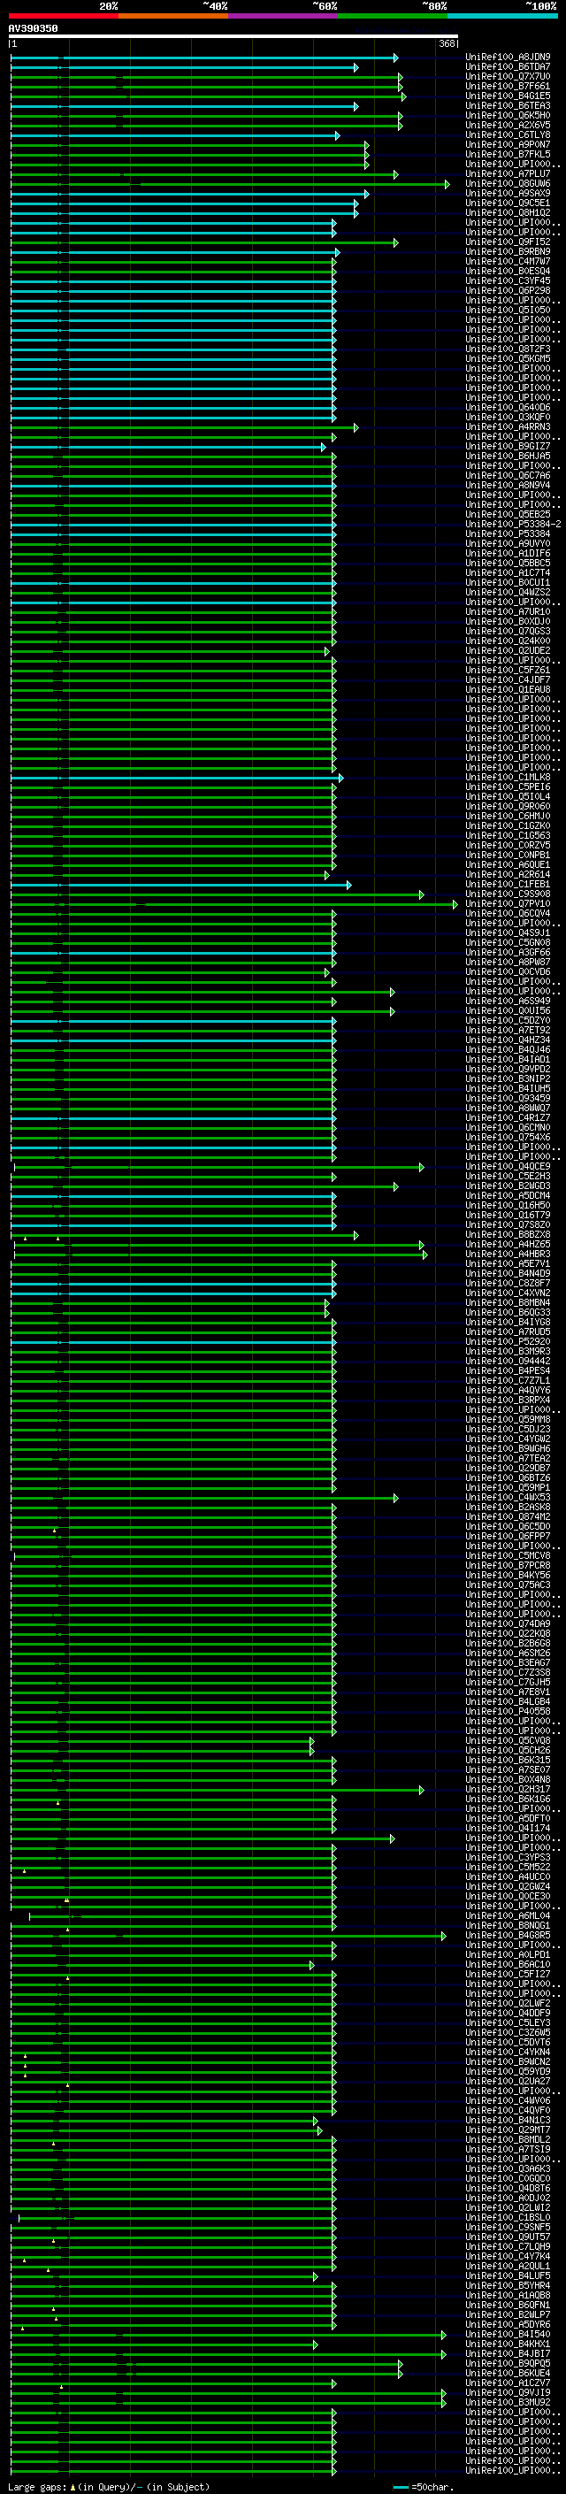Open entry UniRef100_P53384-2
566x2494 pixels.
pyautogui.click(x=513, y=524)
